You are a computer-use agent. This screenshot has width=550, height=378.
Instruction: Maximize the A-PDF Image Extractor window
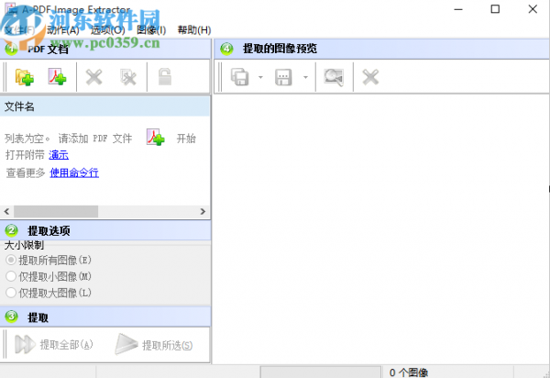[x=495, y=9]
